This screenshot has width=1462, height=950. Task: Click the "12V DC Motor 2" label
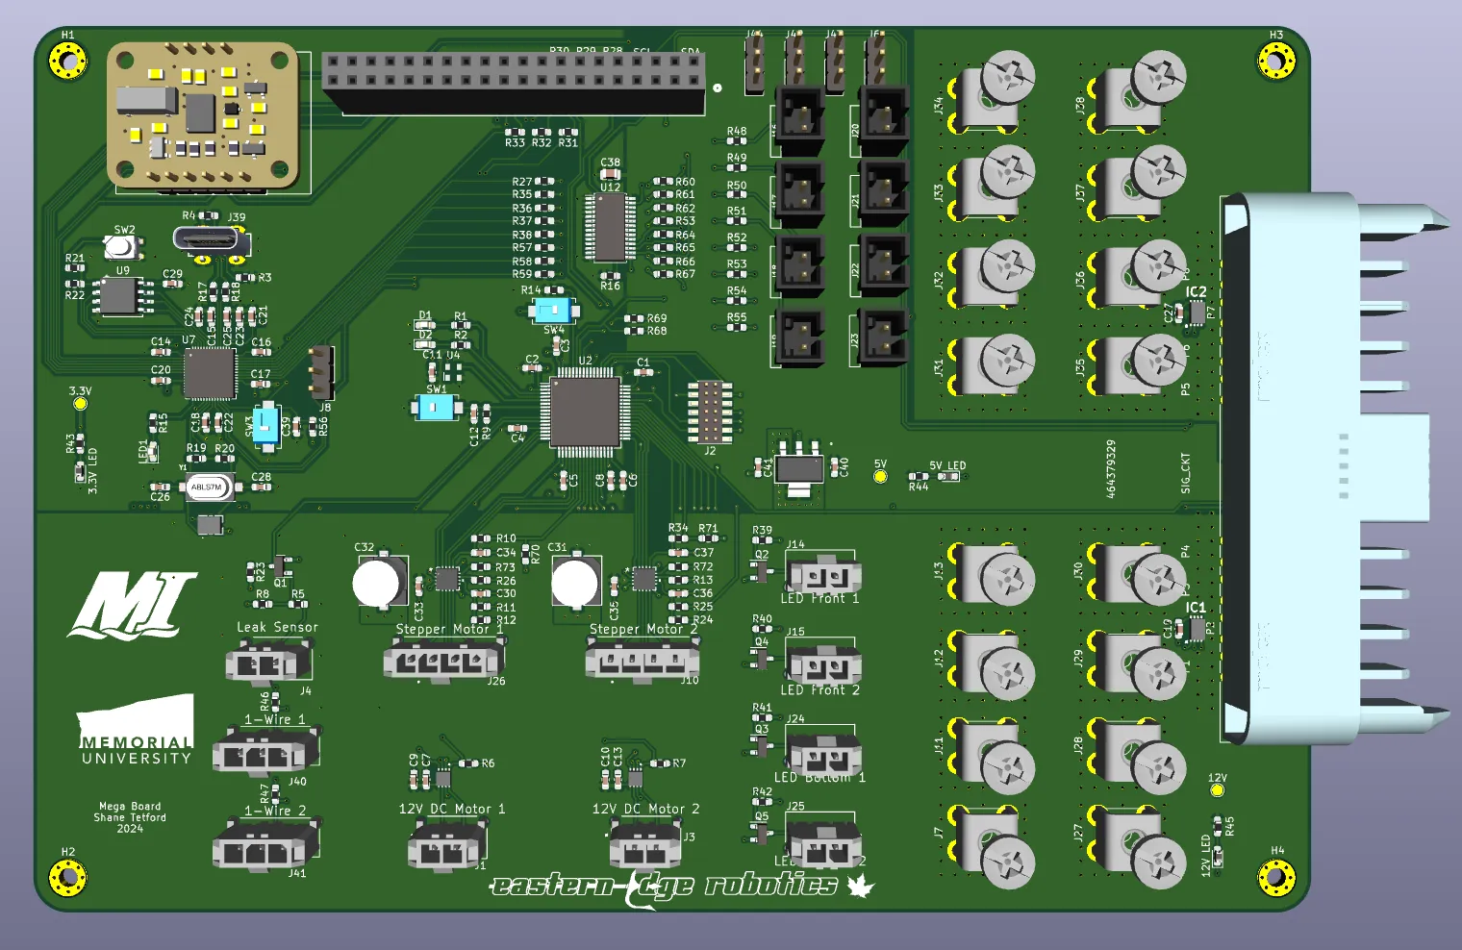pyautogui.click(x=646, y=810)
